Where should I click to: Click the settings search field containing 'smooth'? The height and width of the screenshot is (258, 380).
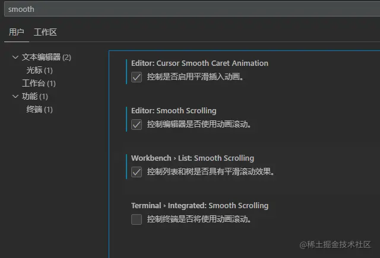(x=192, y=9)
